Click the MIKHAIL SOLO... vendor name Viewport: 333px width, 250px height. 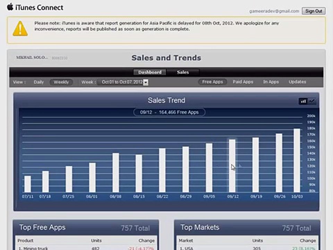click(x=32, y=57)
